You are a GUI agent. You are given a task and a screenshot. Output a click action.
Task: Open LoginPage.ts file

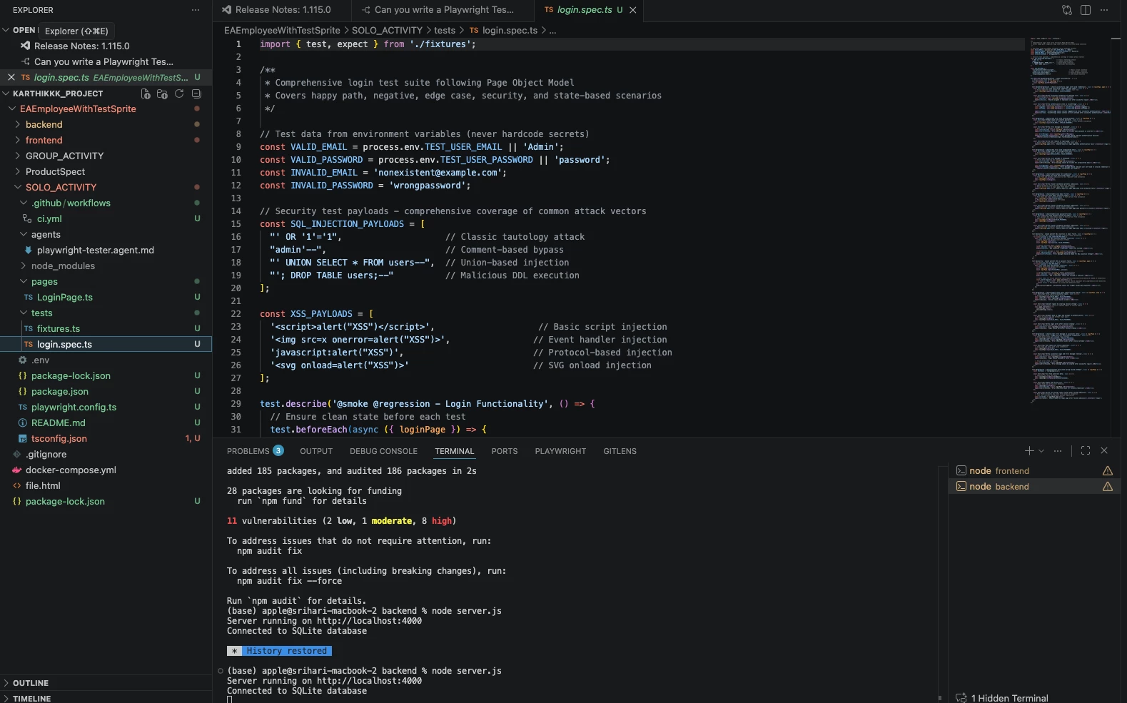click(64, 298)
